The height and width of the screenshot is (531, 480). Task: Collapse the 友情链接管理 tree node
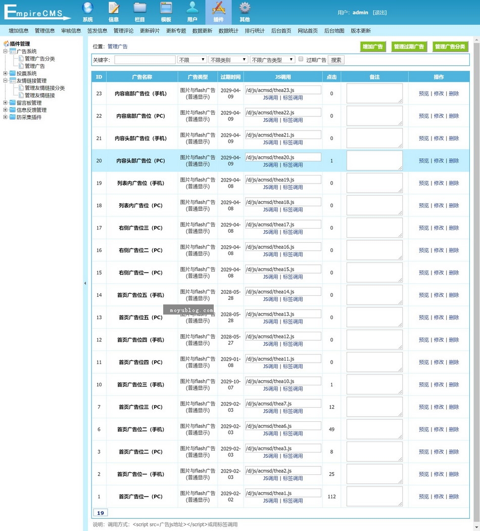(5, 80)
